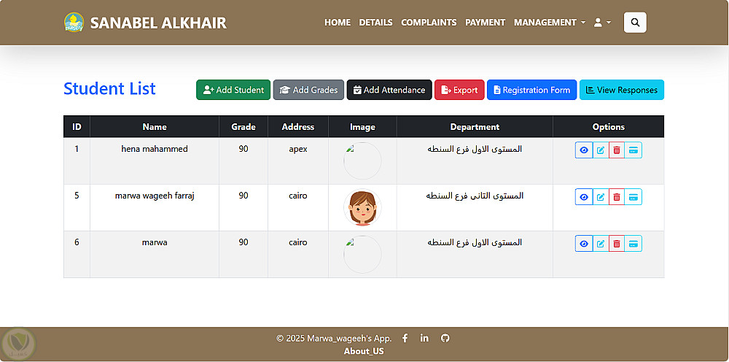
Task: Open payment card for student ID 6
Action: tap(634, 243)
